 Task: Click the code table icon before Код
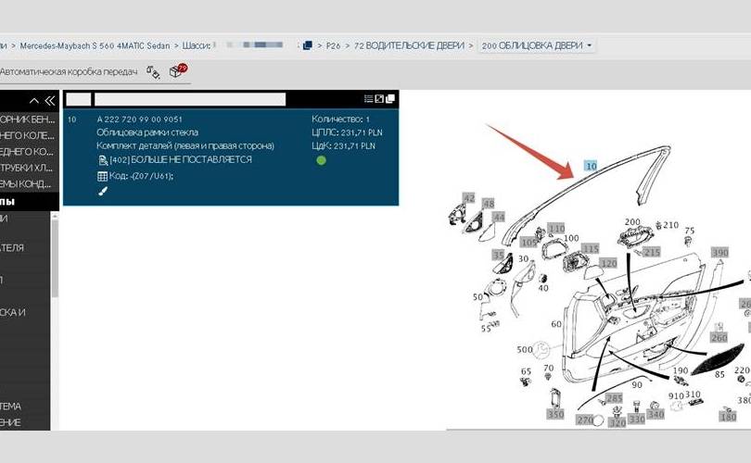point(103,175)
